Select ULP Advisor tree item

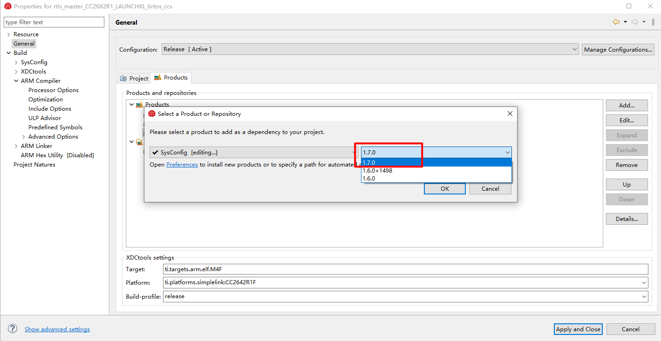45,118
